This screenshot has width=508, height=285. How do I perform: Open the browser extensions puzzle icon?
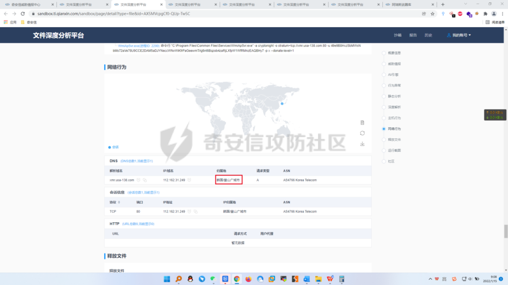[x=485, y=14]
